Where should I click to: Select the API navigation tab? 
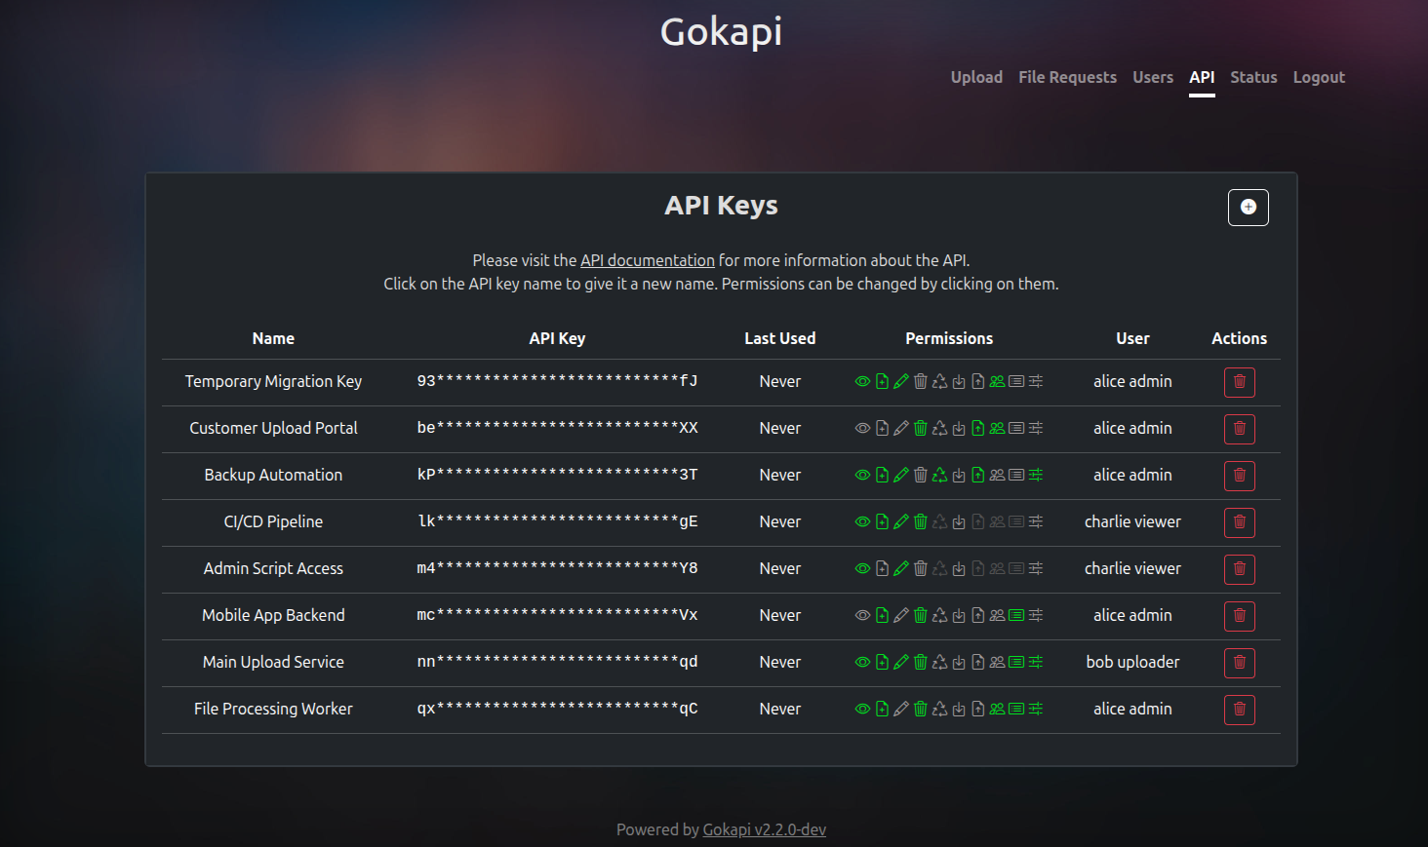(x=1202, y=77)
